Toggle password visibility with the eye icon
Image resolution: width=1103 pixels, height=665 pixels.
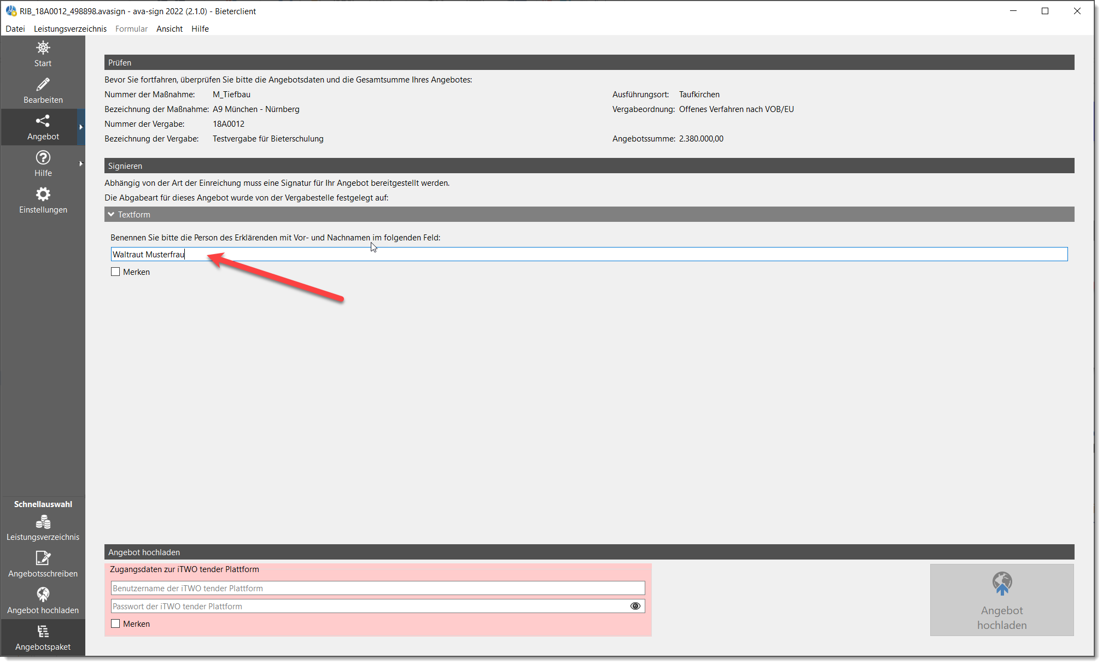(635, 606)
